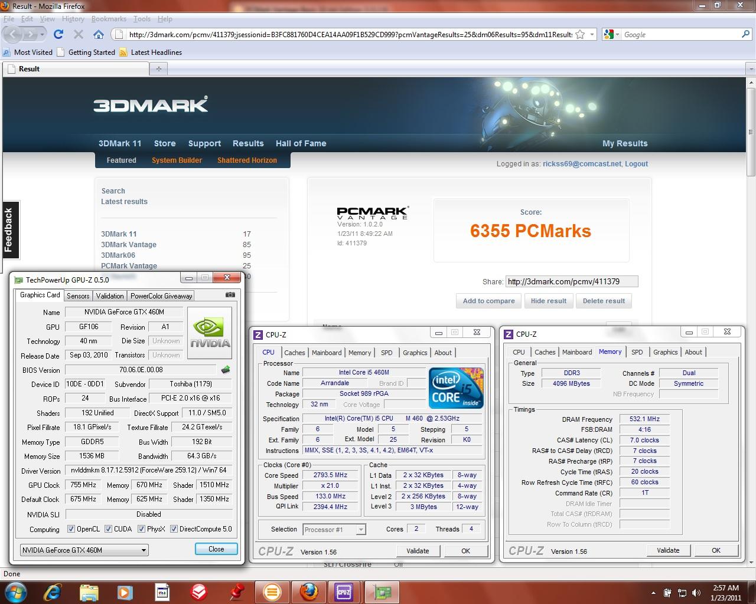Toggle the OpenCL checkbox in GPU-Z
Screen dimensions: 756x604
pos(71,529)
